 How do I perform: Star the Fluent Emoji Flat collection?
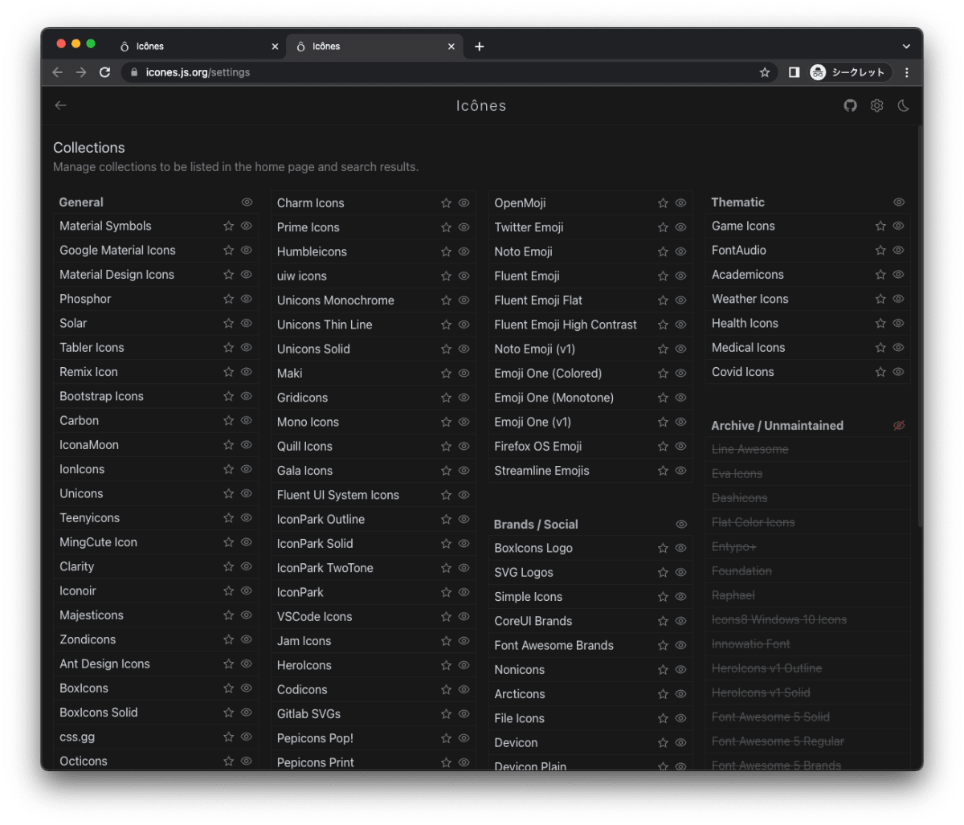point(663,300)
